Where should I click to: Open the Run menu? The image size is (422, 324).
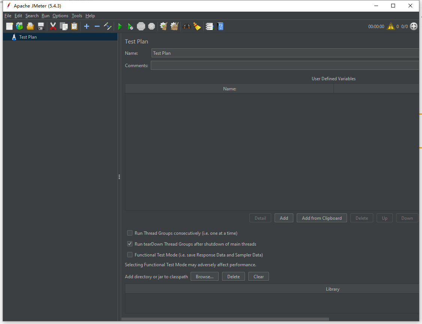click(45, 16)
